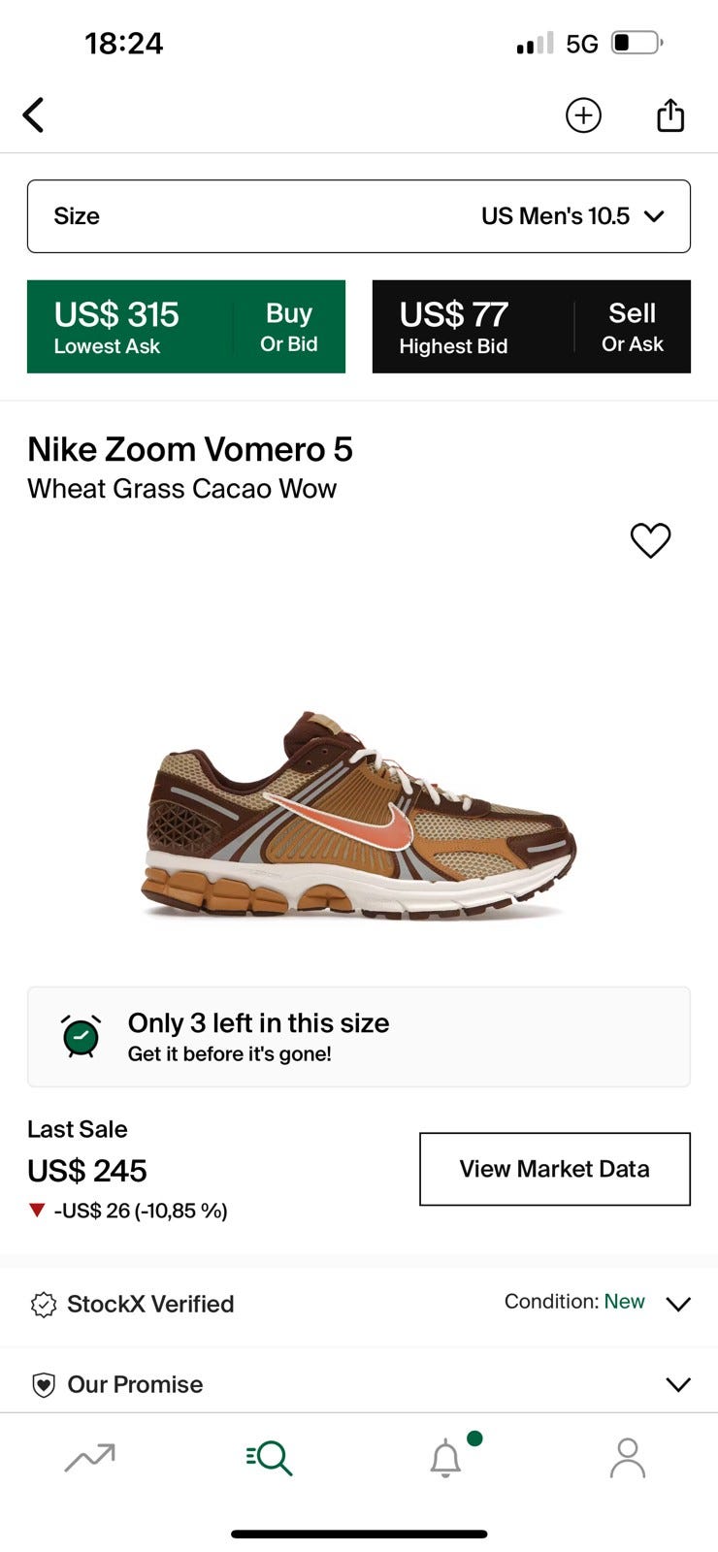Viewport: 718px width, 1552px height.
Task: Open the trending chart tab icon
Action: (90, 1457)
